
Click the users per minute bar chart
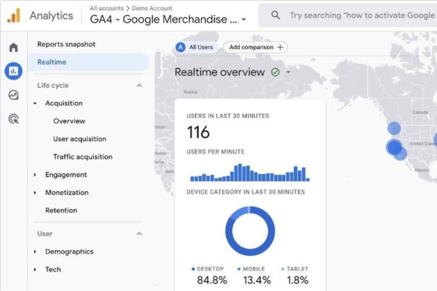[x=250, y=173]
